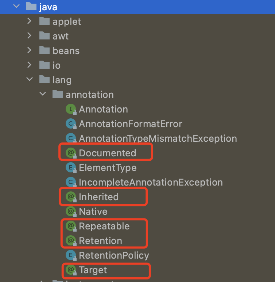This screenshot has height=282, width=275.
Task: Select the Repeatable annotation file
Action: [x=104, y=226]
